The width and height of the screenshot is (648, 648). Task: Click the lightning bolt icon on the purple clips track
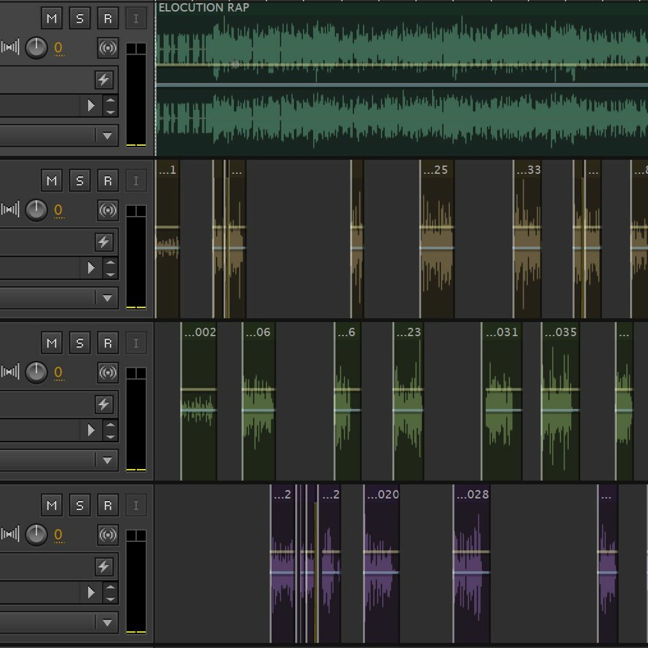[x=103, y=566]
